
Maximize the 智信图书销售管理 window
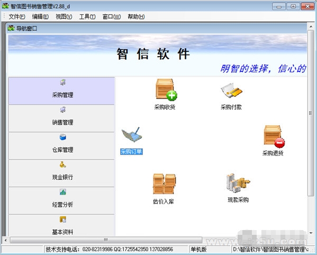[x=293, y=6]
